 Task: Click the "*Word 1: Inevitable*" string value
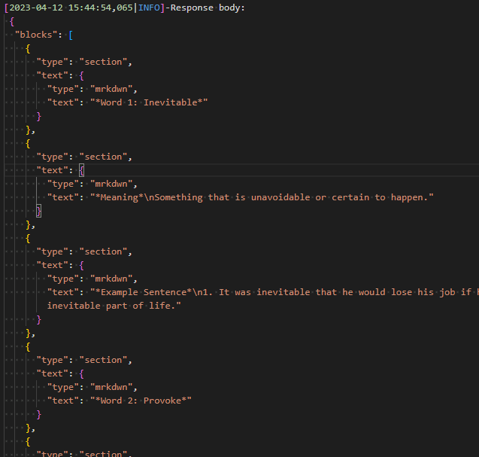point(149,102)
